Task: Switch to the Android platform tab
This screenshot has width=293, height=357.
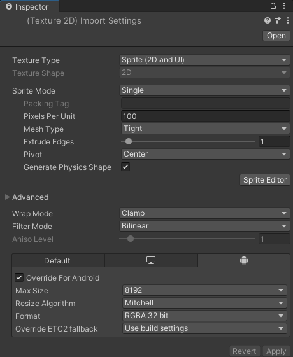Action: pos(244,260)
